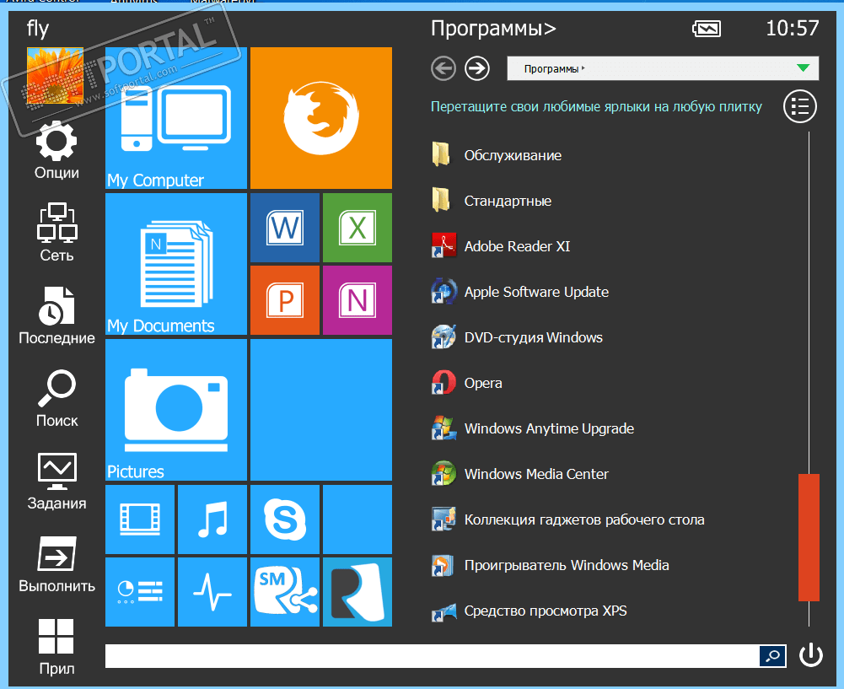Launch the Word tile
This screenshot has height=689, width=844.
point(285,228)
